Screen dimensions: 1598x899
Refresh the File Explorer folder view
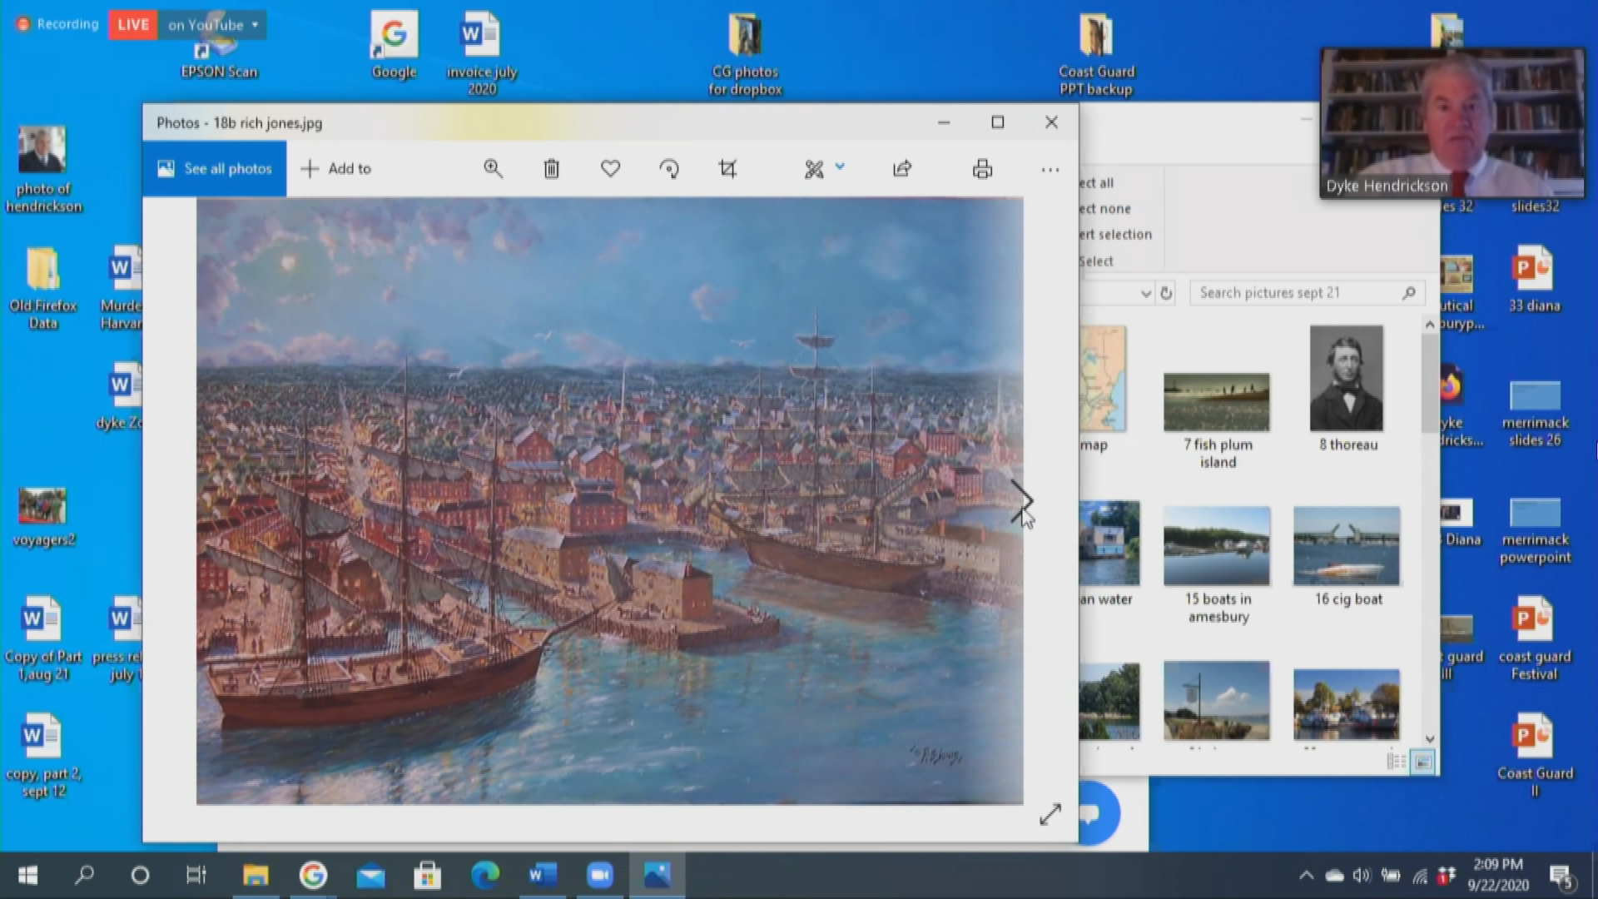[1166, 293]
